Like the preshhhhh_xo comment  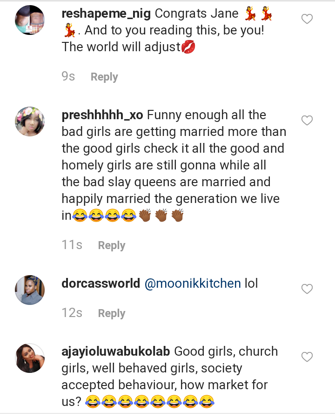(307, 121)
